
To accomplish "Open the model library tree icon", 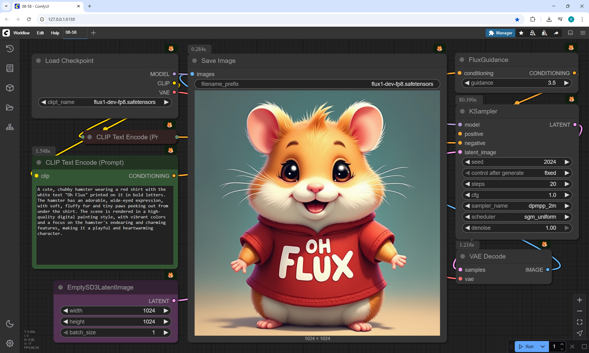I will [10, 127].
